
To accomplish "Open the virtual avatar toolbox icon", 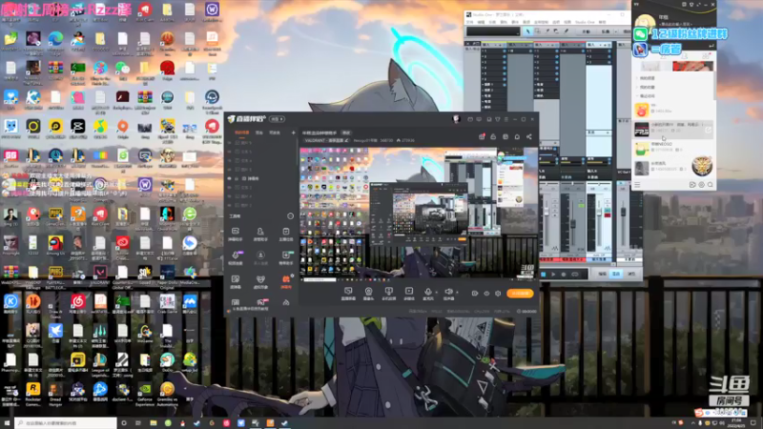I will point(260,281).
